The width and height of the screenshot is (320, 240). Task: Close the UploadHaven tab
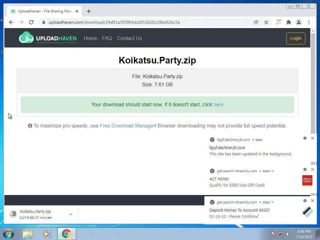click(x=77, y=11)
